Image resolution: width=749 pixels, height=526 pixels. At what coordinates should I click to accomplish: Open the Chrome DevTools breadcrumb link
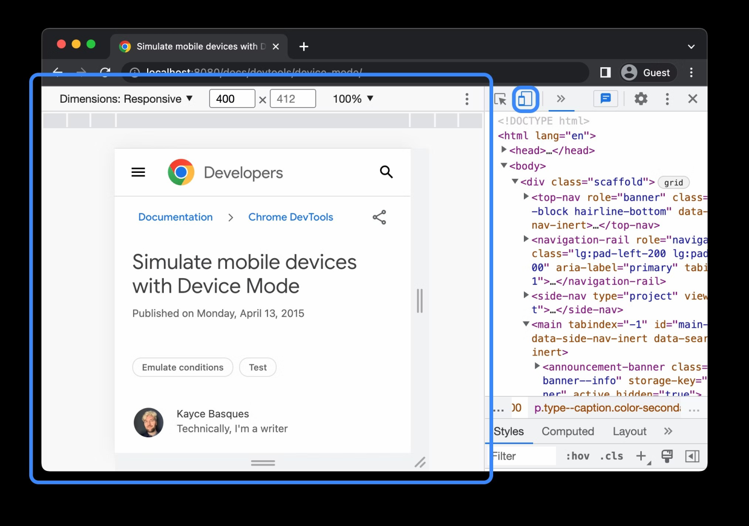pyautogui.click(x=291, y=217)
